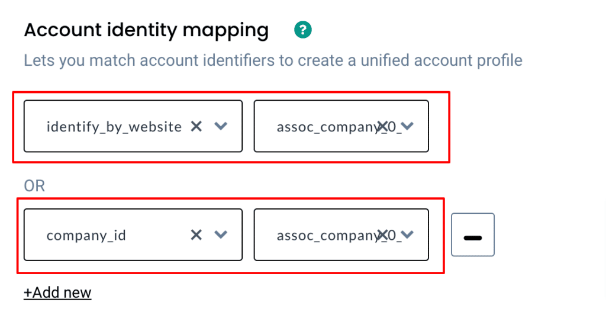Clear the identify_by_website selection

pos(196,126)
